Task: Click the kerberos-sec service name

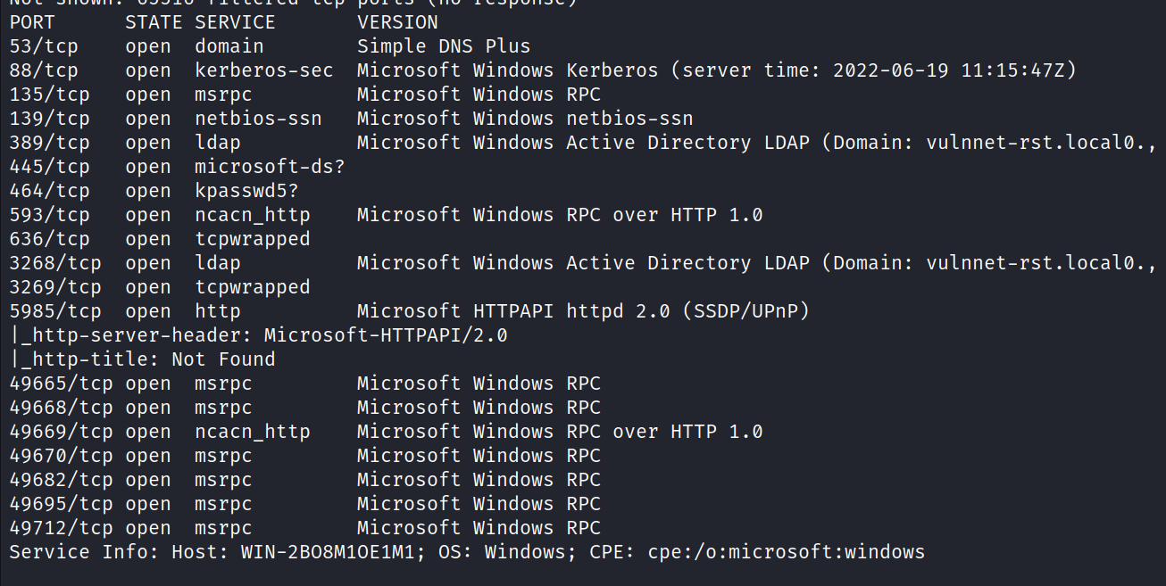Action: [x=263, y=70]
